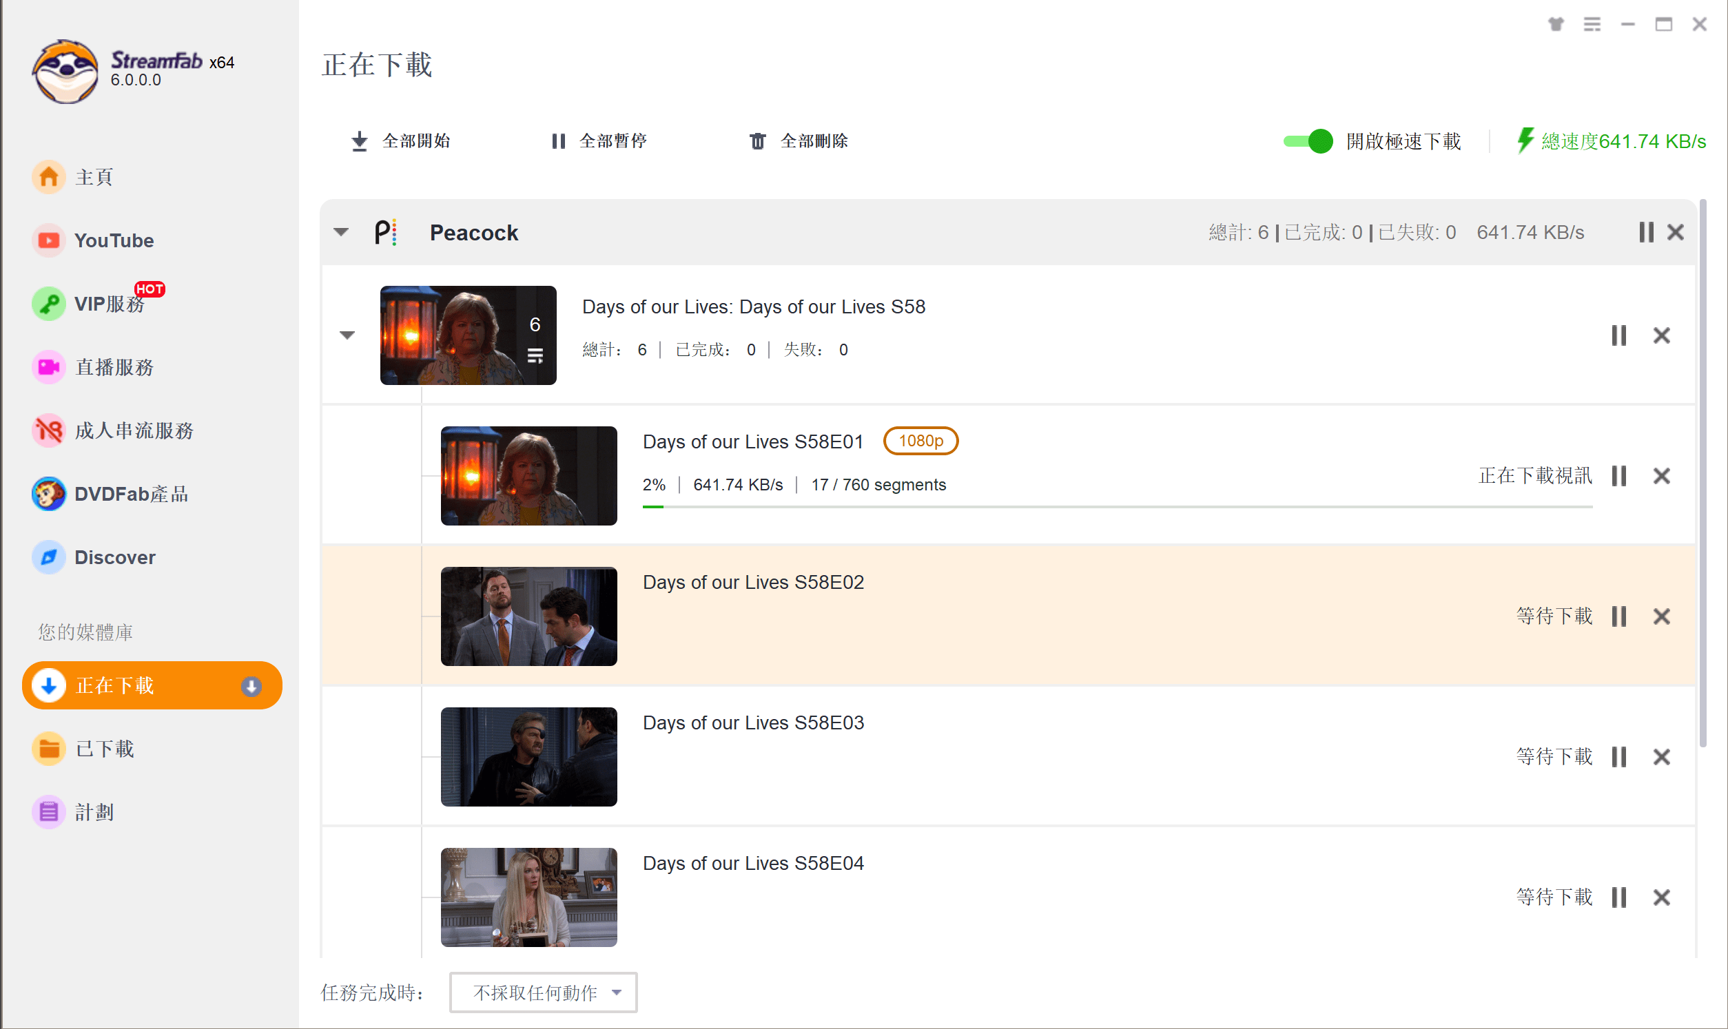The height and width of the screenshot is (1029, 1728).
Task: Open the hamburger menu in title bar
Action: click(1592, 24)
